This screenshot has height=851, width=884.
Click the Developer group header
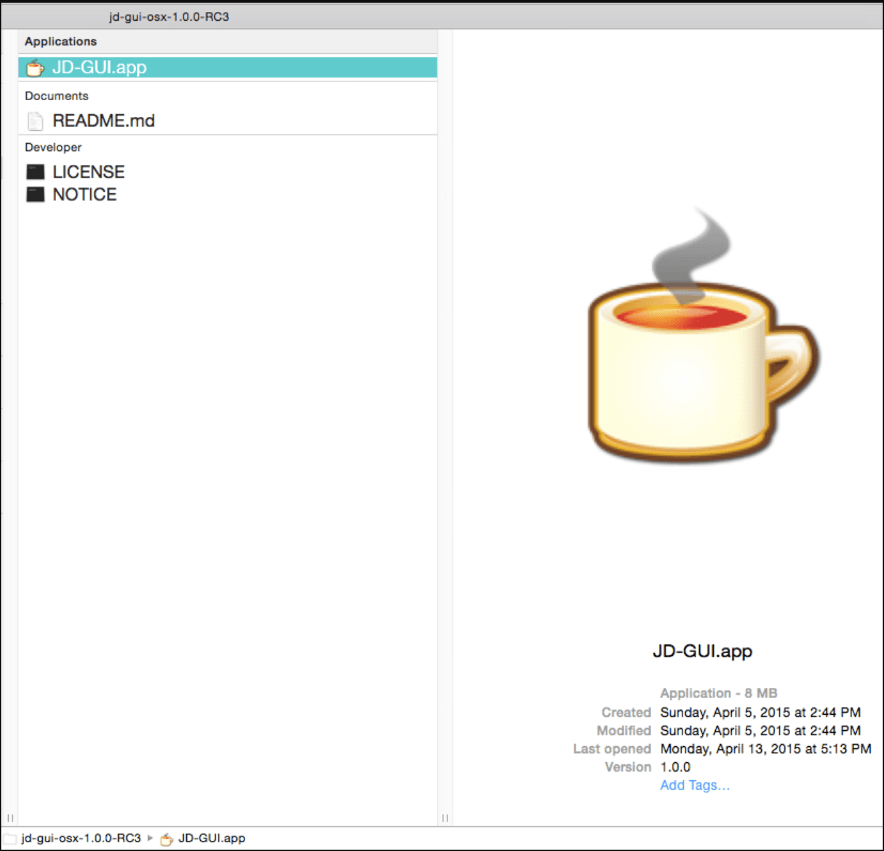(53, 148)
